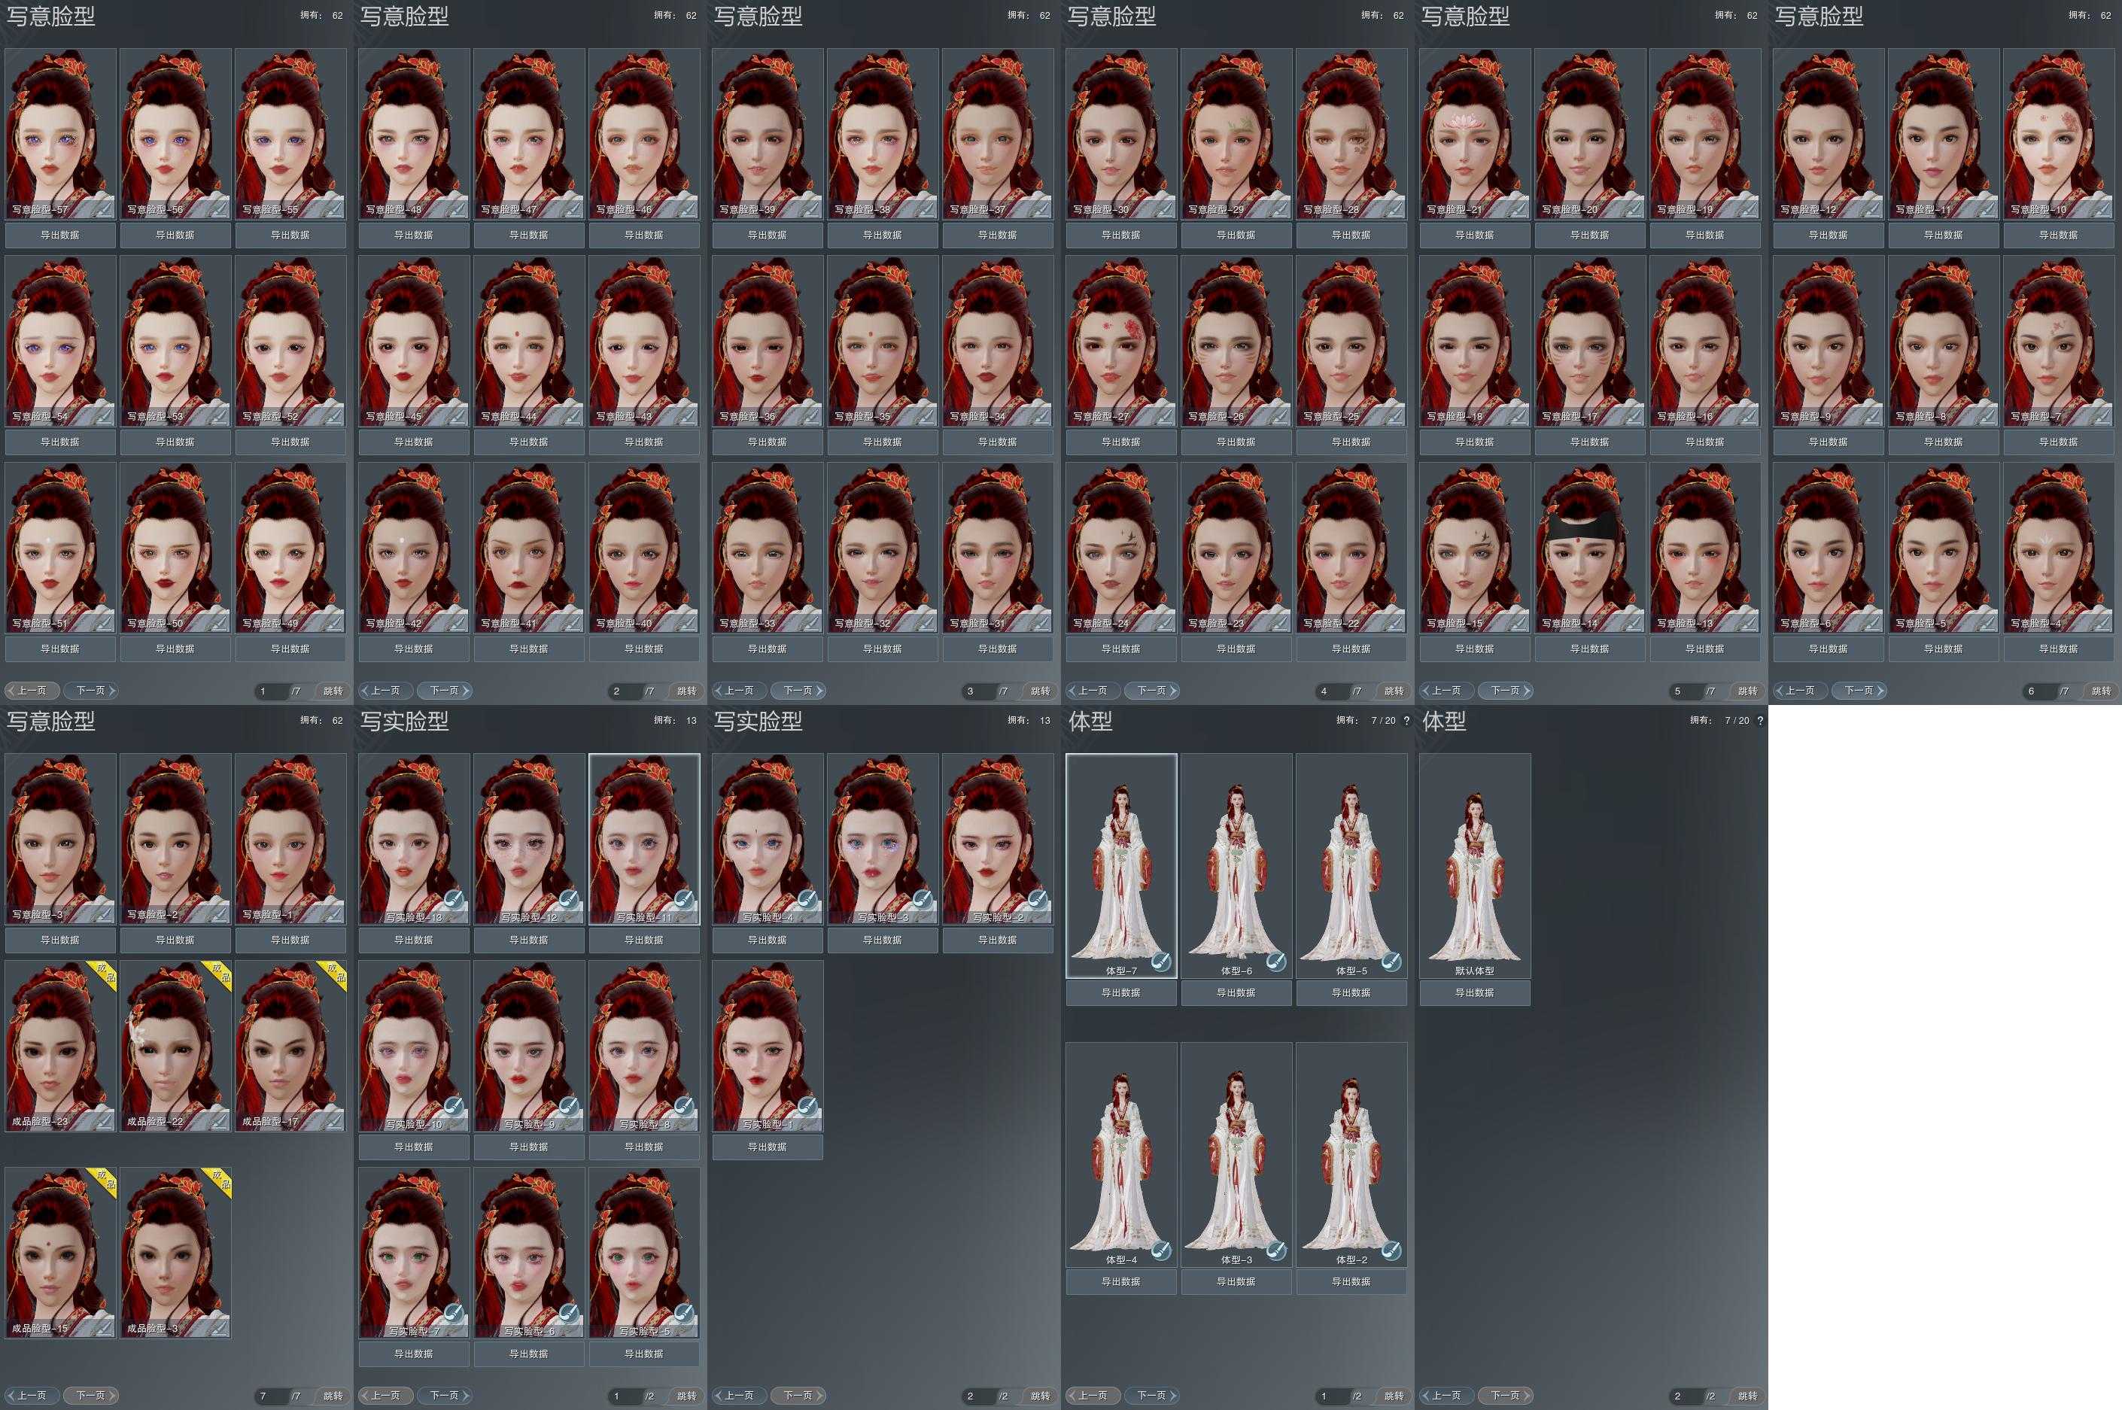Select the 写意脸型-21 face thumbnail
Viewport: 2122px width, 1410px height.
(x=1475, y=133)
